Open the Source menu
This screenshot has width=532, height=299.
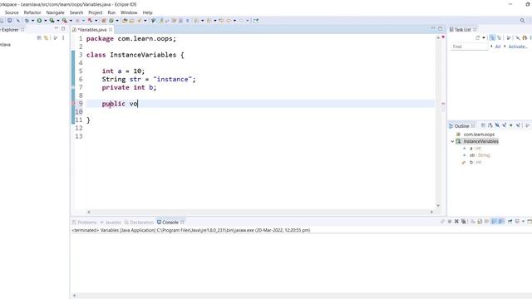[12, 12]
